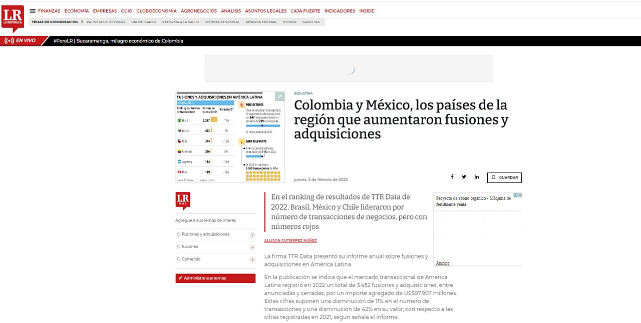
Task: Click the Temas de Conversación chevron arrow
Action: point(82,22)
